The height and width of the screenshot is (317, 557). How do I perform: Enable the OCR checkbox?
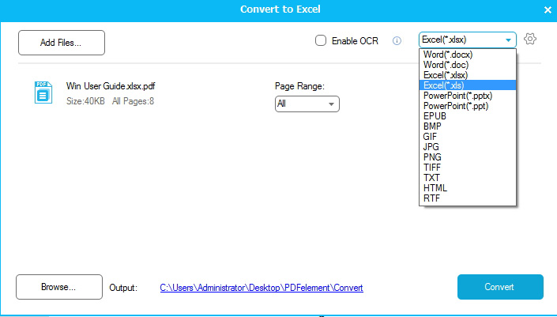coord(321,40)
